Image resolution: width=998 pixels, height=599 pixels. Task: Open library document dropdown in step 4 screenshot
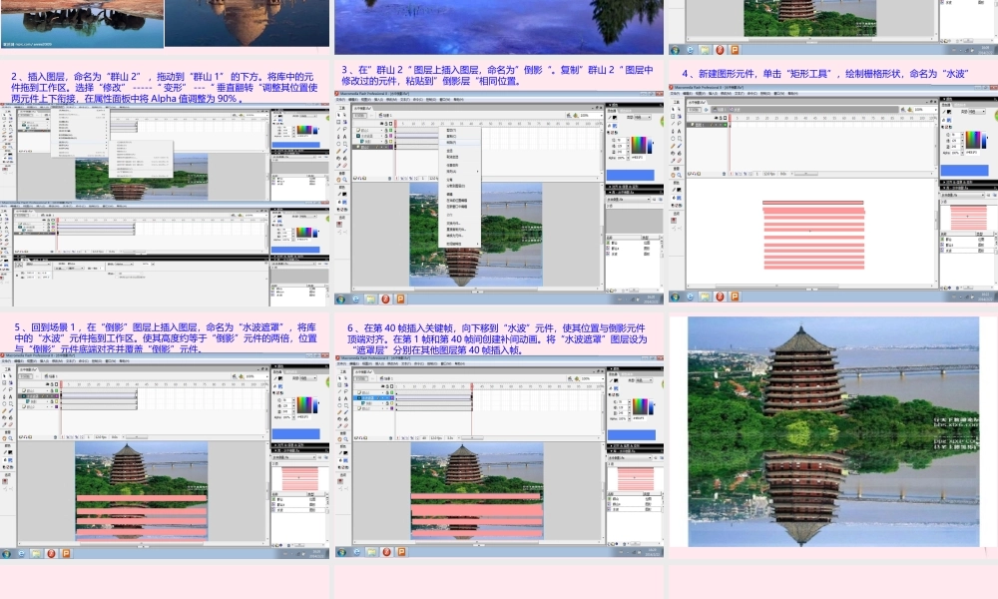[963, 196]
